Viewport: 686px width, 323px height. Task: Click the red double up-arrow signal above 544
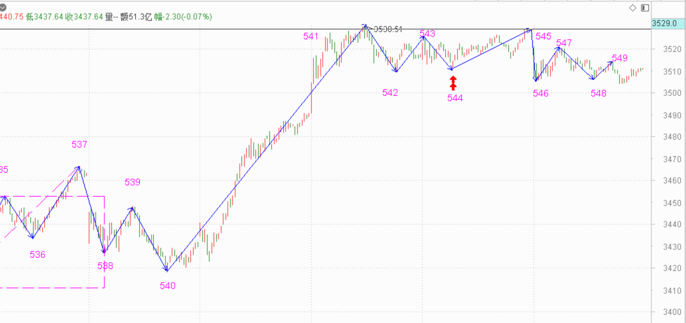point(453,83)
